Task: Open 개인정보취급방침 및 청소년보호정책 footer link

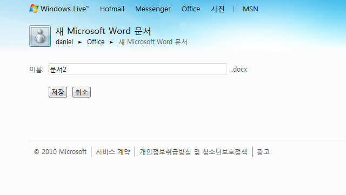Action: point(194,152)
